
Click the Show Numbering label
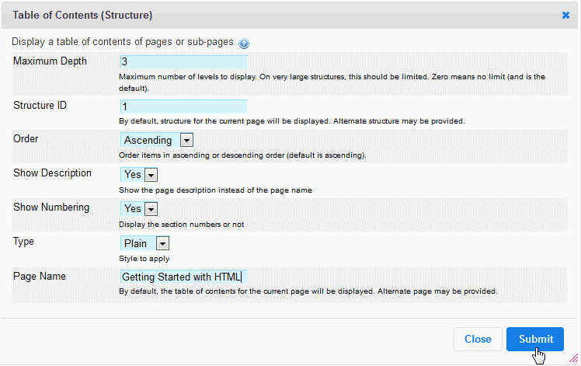(x=51, y=207)
